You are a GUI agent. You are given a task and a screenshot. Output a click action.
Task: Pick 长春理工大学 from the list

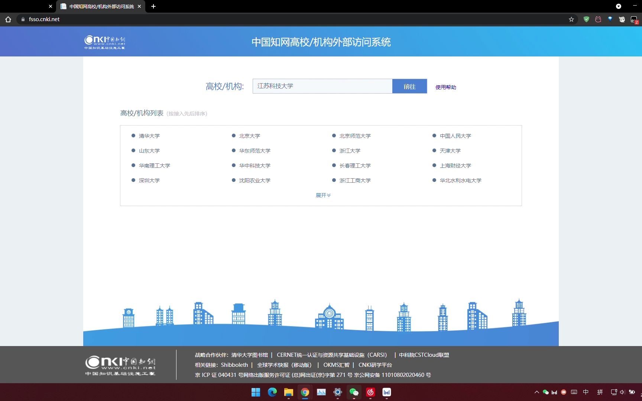point(355,166)
